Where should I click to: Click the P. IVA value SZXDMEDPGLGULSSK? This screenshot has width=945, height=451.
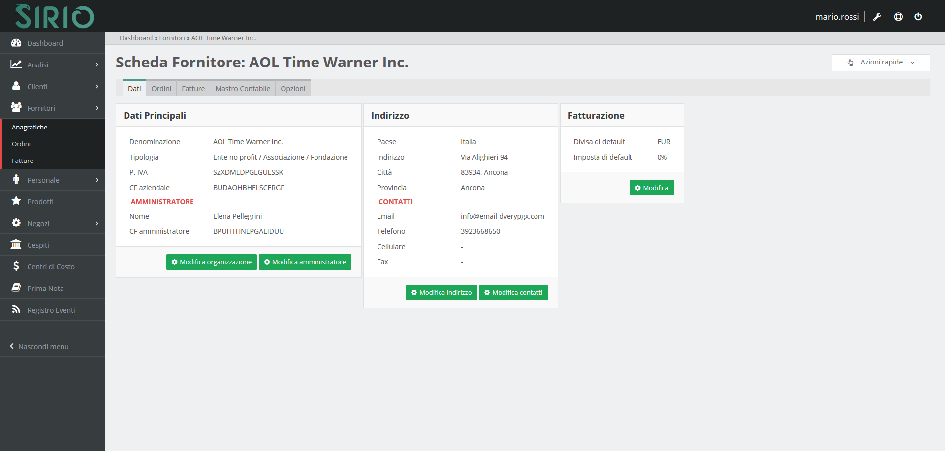click(248, 172)
